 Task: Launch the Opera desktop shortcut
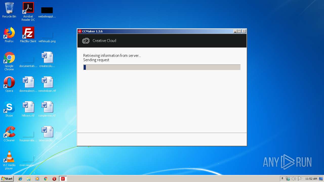coord(9,84)
